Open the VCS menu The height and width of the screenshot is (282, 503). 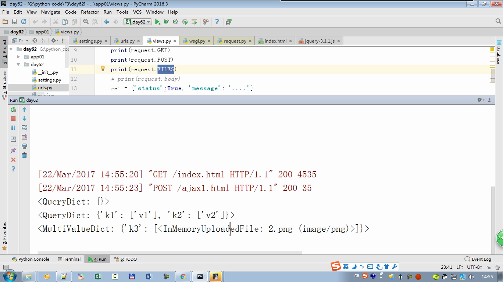(x=137, y=12)
